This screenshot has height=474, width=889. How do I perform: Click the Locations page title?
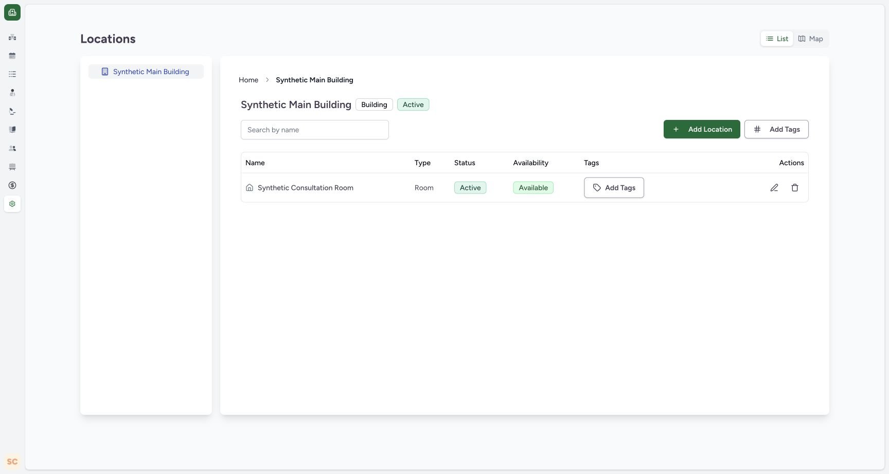tap(108, 39)
